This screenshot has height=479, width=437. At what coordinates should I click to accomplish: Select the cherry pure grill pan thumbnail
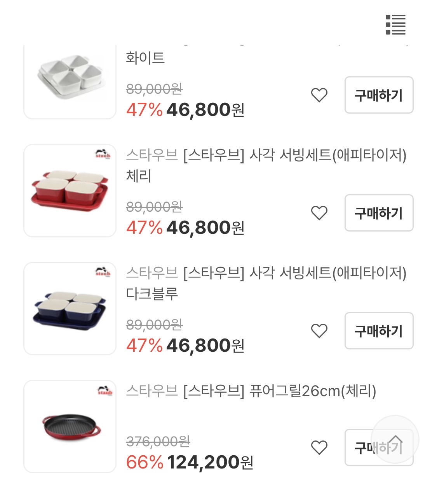pyautogui.click(x=70, y=426)
